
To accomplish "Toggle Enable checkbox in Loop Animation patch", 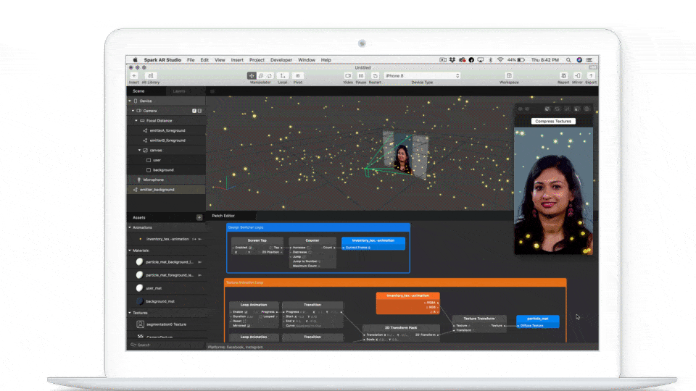I will click(246, 312).
